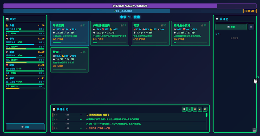Image resolution: width=260 pixels, height=136 pixels.
Task: Click the shooting star filter icon
Action: [x=200, y=109]
